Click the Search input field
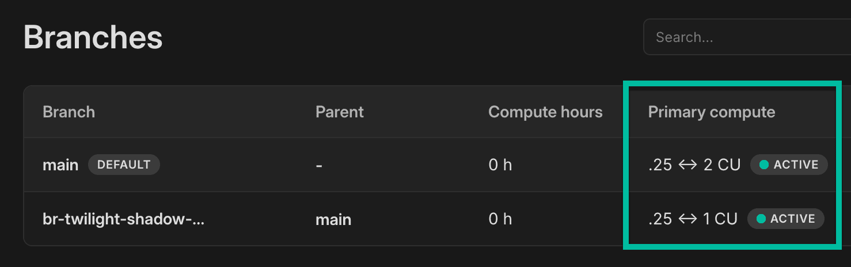 [x=749, y=37]
